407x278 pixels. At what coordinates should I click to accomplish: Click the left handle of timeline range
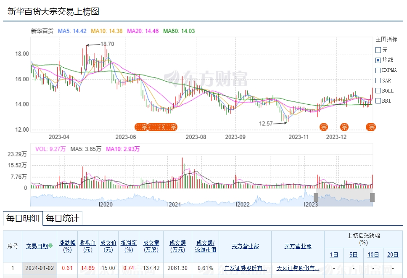(x=316, y=198)
